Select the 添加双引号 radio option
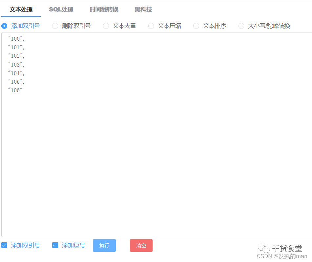Viewport: 312px width, 262px height. 4,26
